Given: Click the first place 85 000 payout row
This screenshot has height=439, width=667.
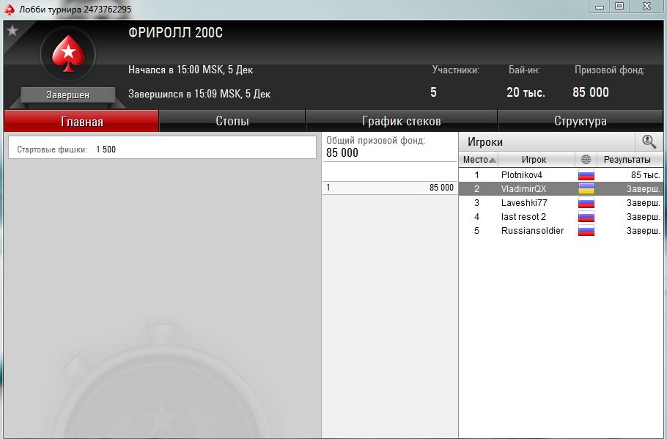Looking at the screenshot, I should (390, 188).
